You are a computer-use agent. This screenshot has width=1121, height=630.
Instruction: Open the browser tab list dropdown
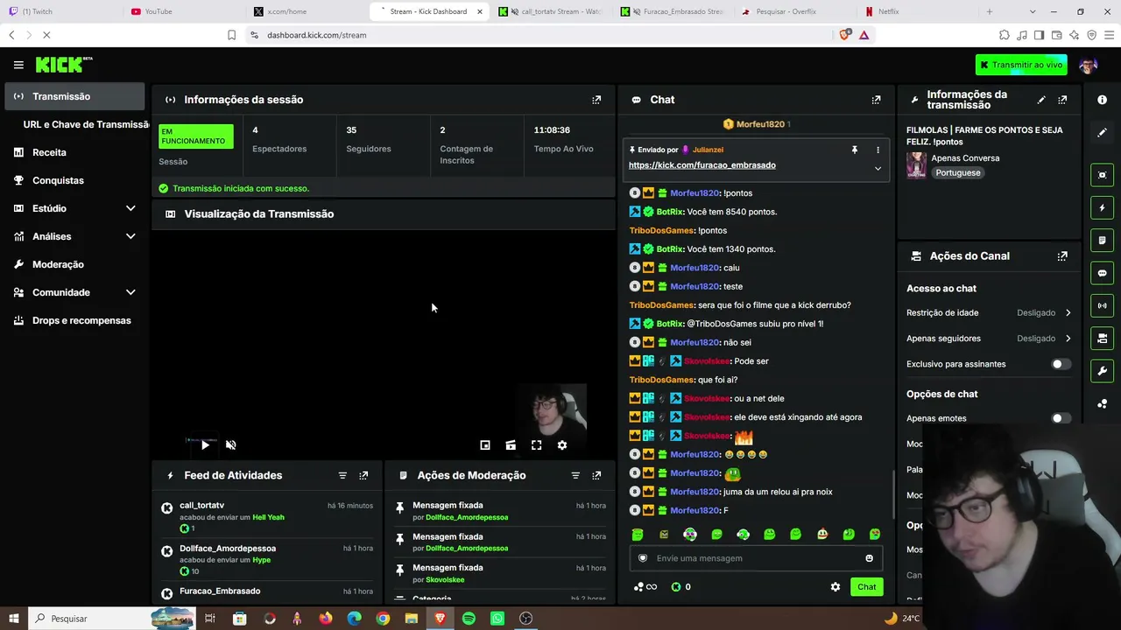[x=1033, y=11]
